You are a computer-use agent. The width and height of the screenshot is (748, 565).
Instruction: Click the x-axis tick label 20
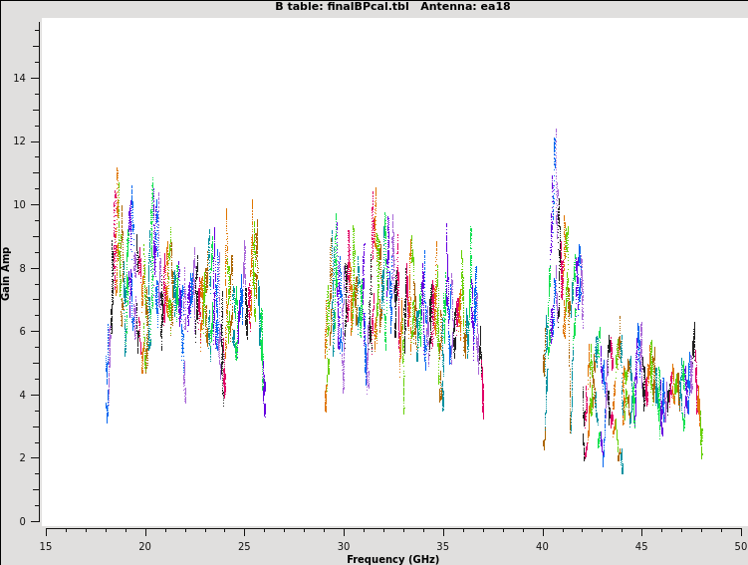(144, 546)
